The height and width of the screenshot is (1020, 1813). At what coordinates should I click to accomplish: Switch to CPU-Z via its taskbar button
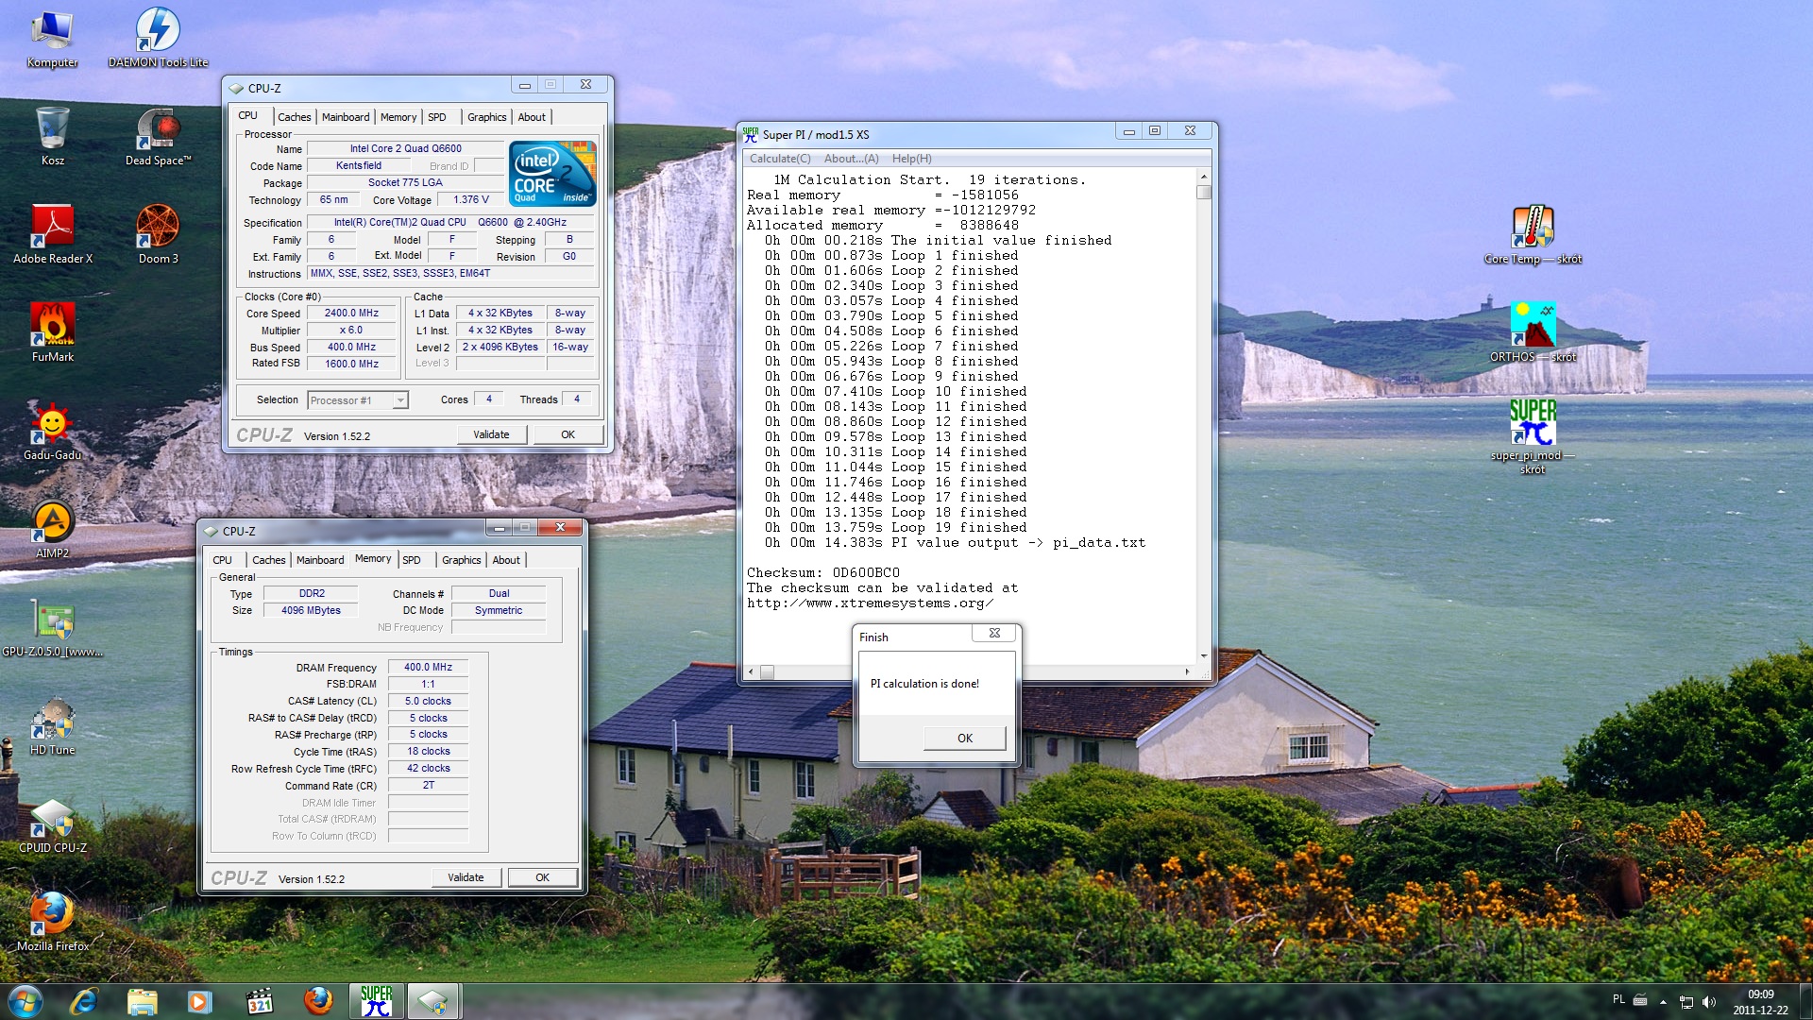(x=433, y=1001)
